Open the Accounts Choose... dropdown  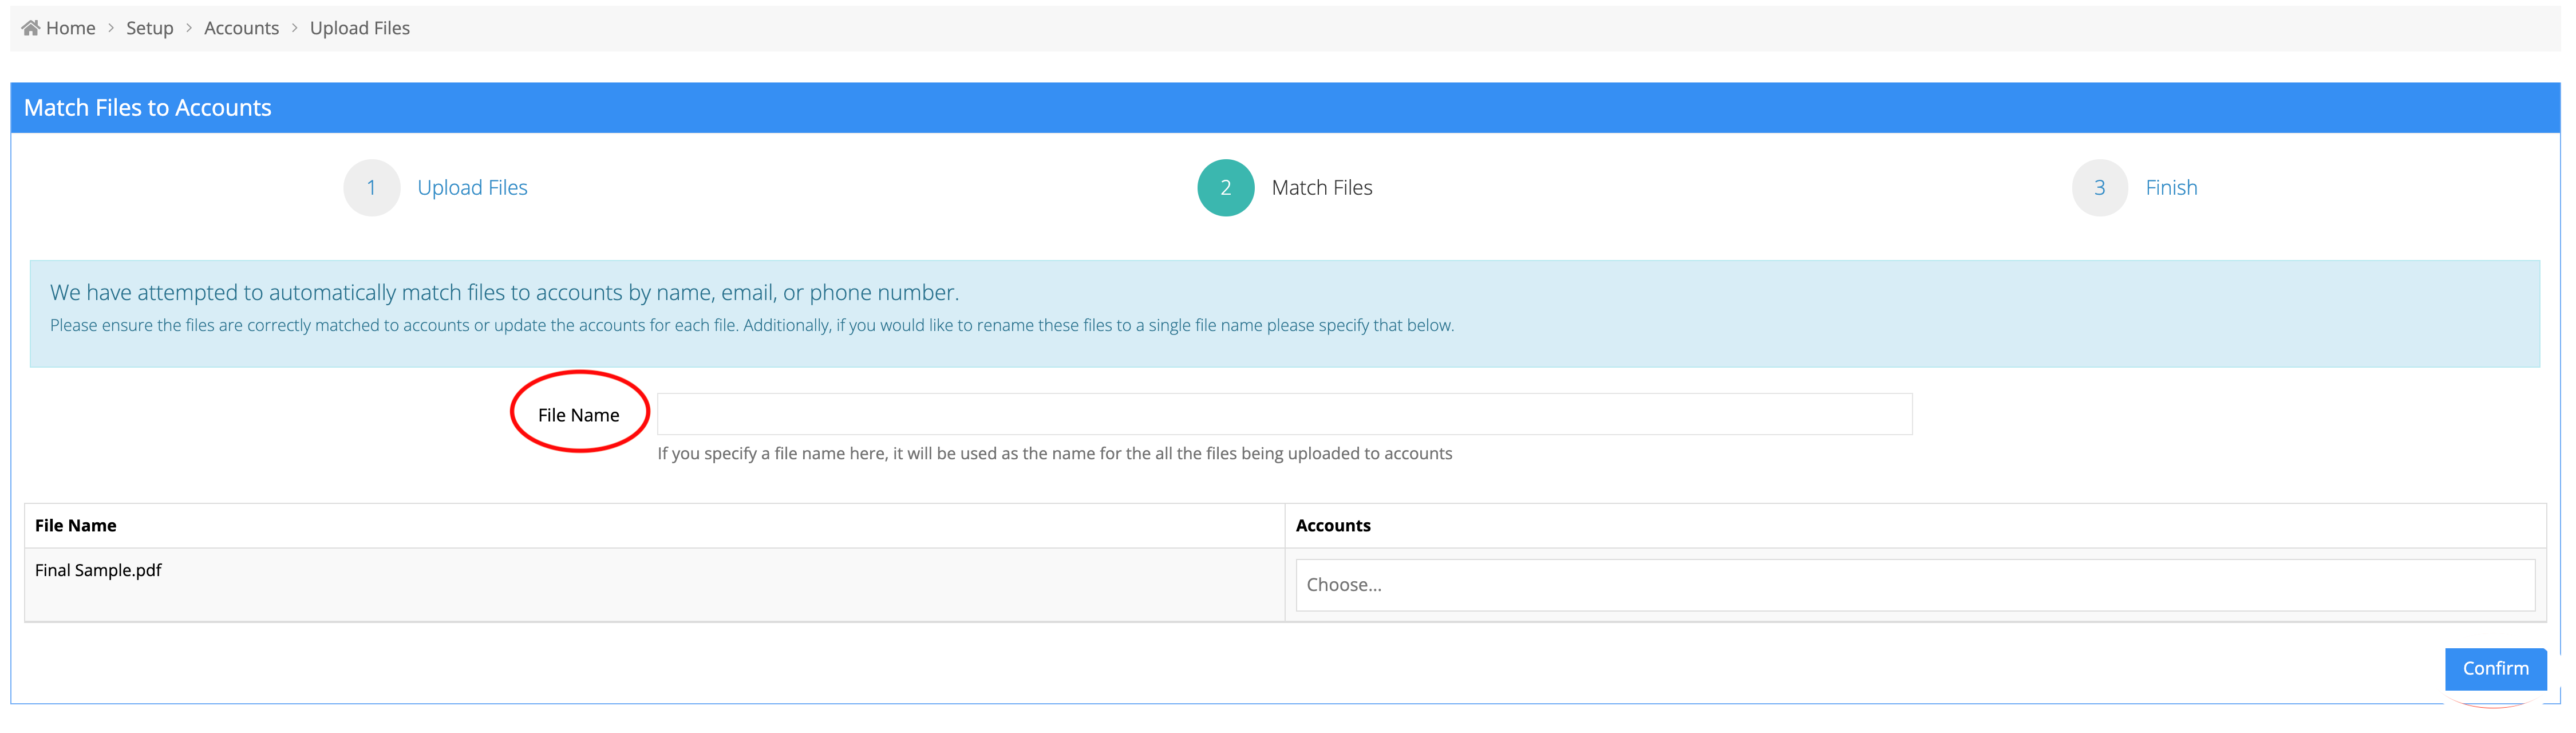[1914, 585]
